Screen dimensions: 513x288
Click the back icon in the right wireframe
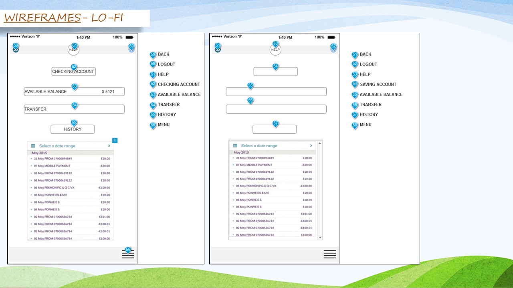pyautogui.click(x=218, y=50)
